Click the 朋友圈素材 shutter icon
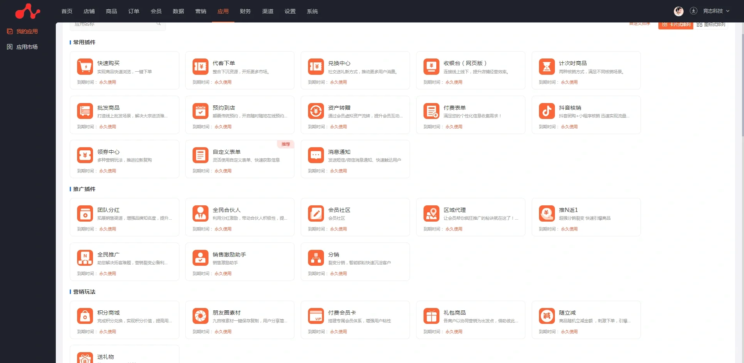 200,316
